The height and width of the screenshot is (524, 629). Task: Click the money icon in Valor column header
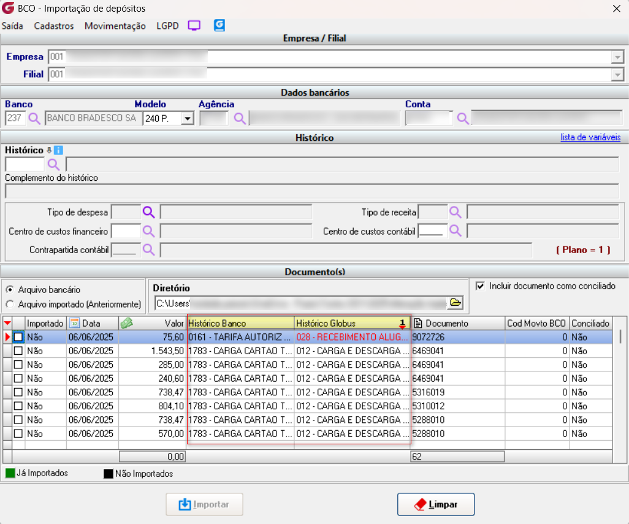127,323
